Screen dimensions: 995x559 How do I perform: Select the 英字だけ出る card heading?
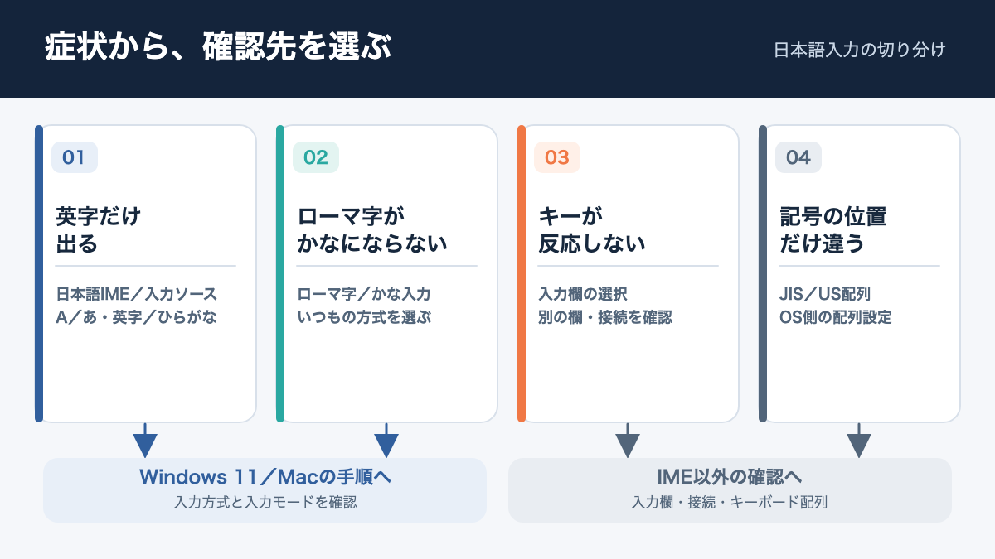click(x=98, y=230)
